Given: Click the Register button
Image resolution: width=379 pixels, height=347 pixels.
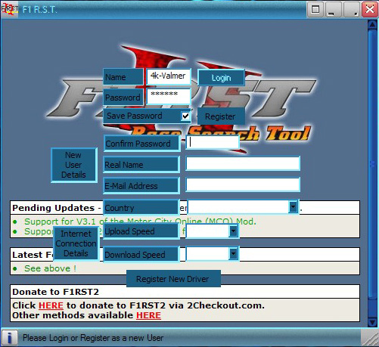Looking at the screenshot, I should click(x=221, y=116).
